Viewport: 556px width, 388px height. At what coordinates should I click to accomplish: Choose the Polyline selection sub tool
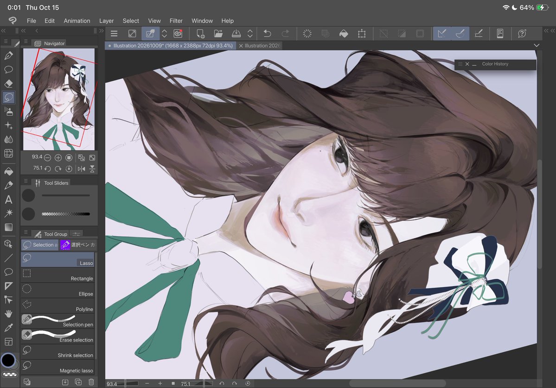(x=58, y=306)
